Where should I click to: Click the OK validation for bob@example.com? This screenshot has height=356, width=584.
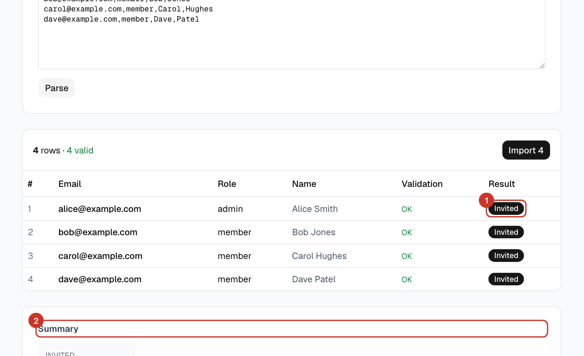pyautogui.click(x=407, y=233)
